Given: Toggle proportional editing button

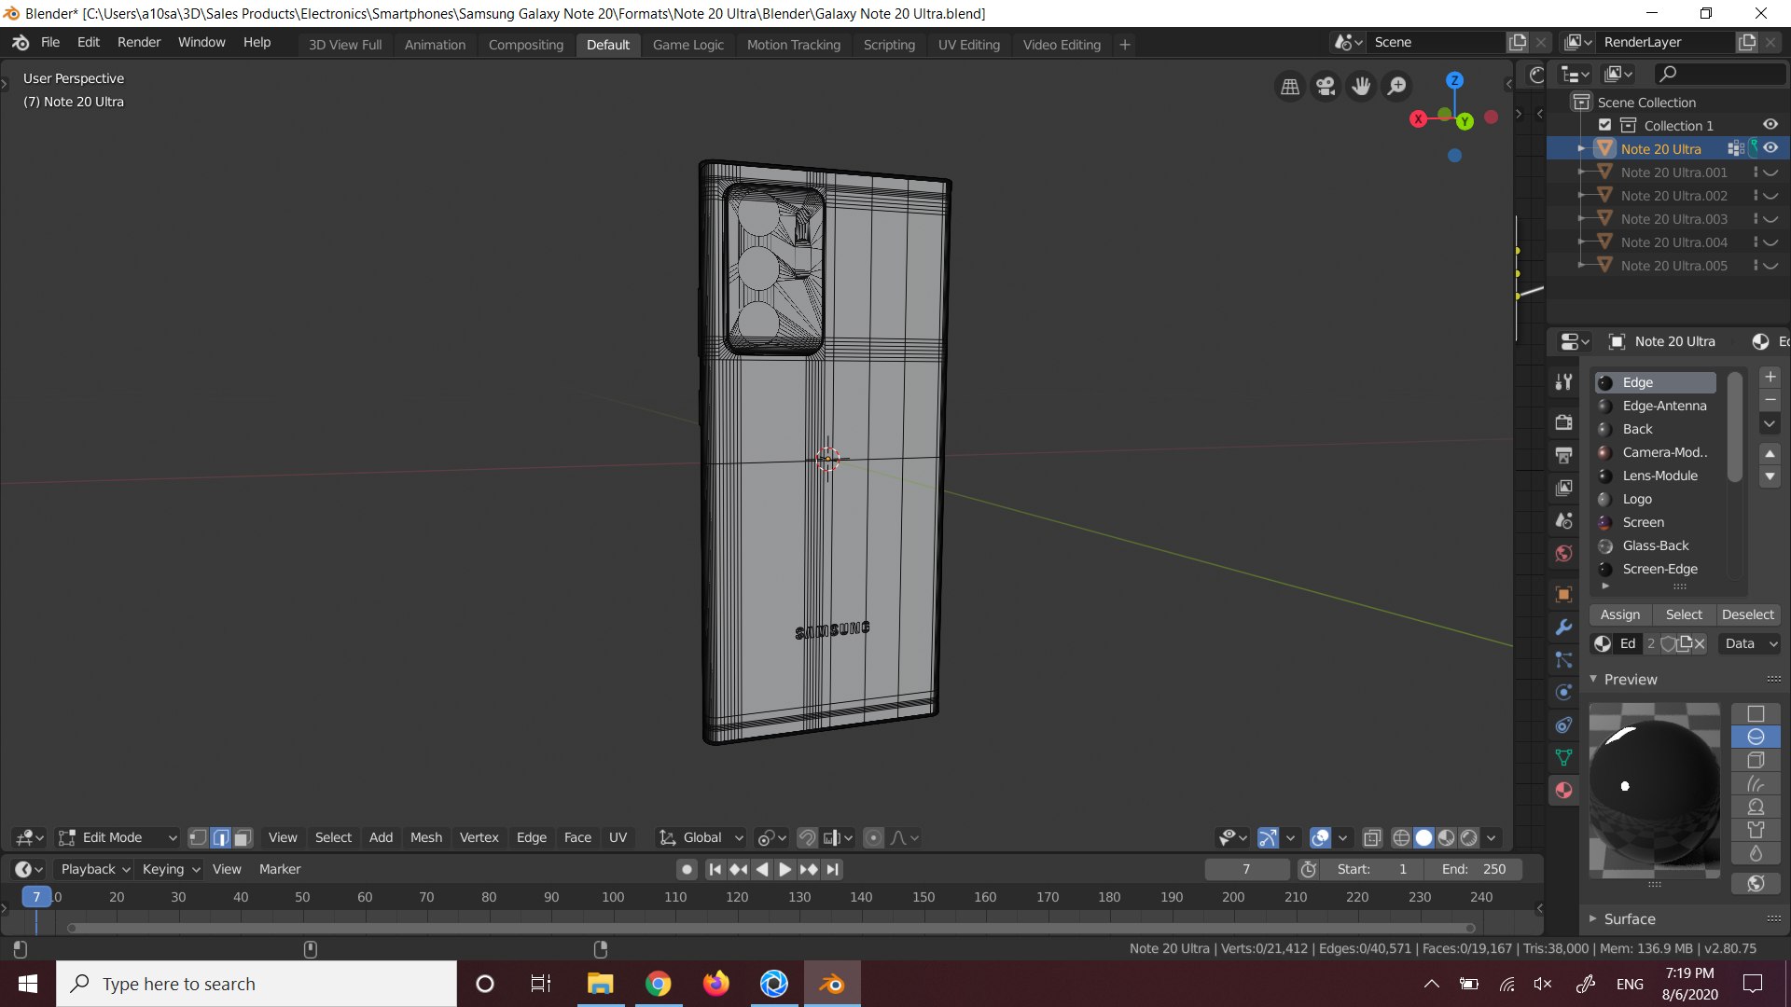Looking at the screenshot, I should tap(873, 837).
